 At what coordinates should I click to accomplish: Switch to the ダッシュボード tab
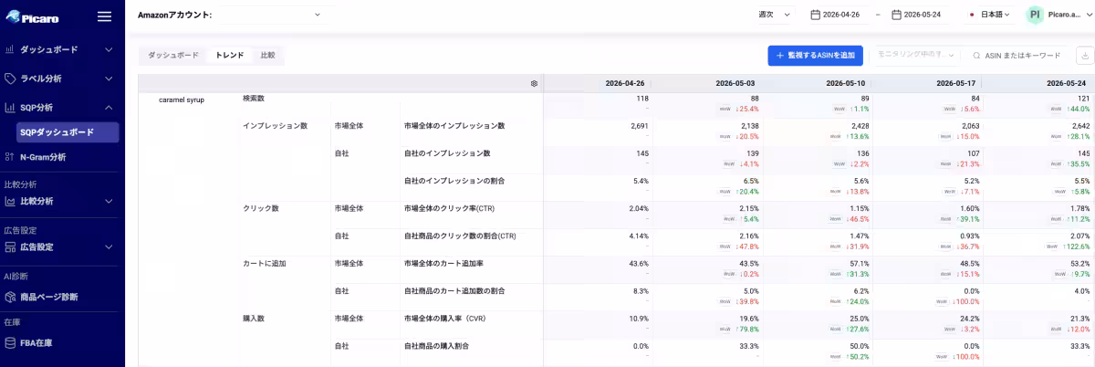173,56
